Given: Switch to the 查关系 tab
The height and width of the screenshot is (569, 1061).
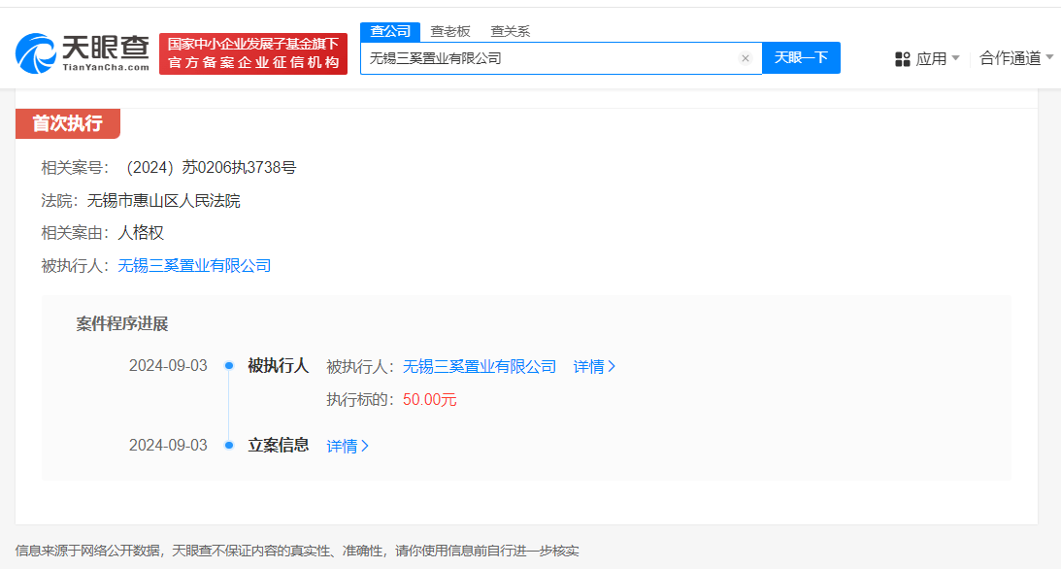Looking at the screenshot, I should click(x=511, y=31).
